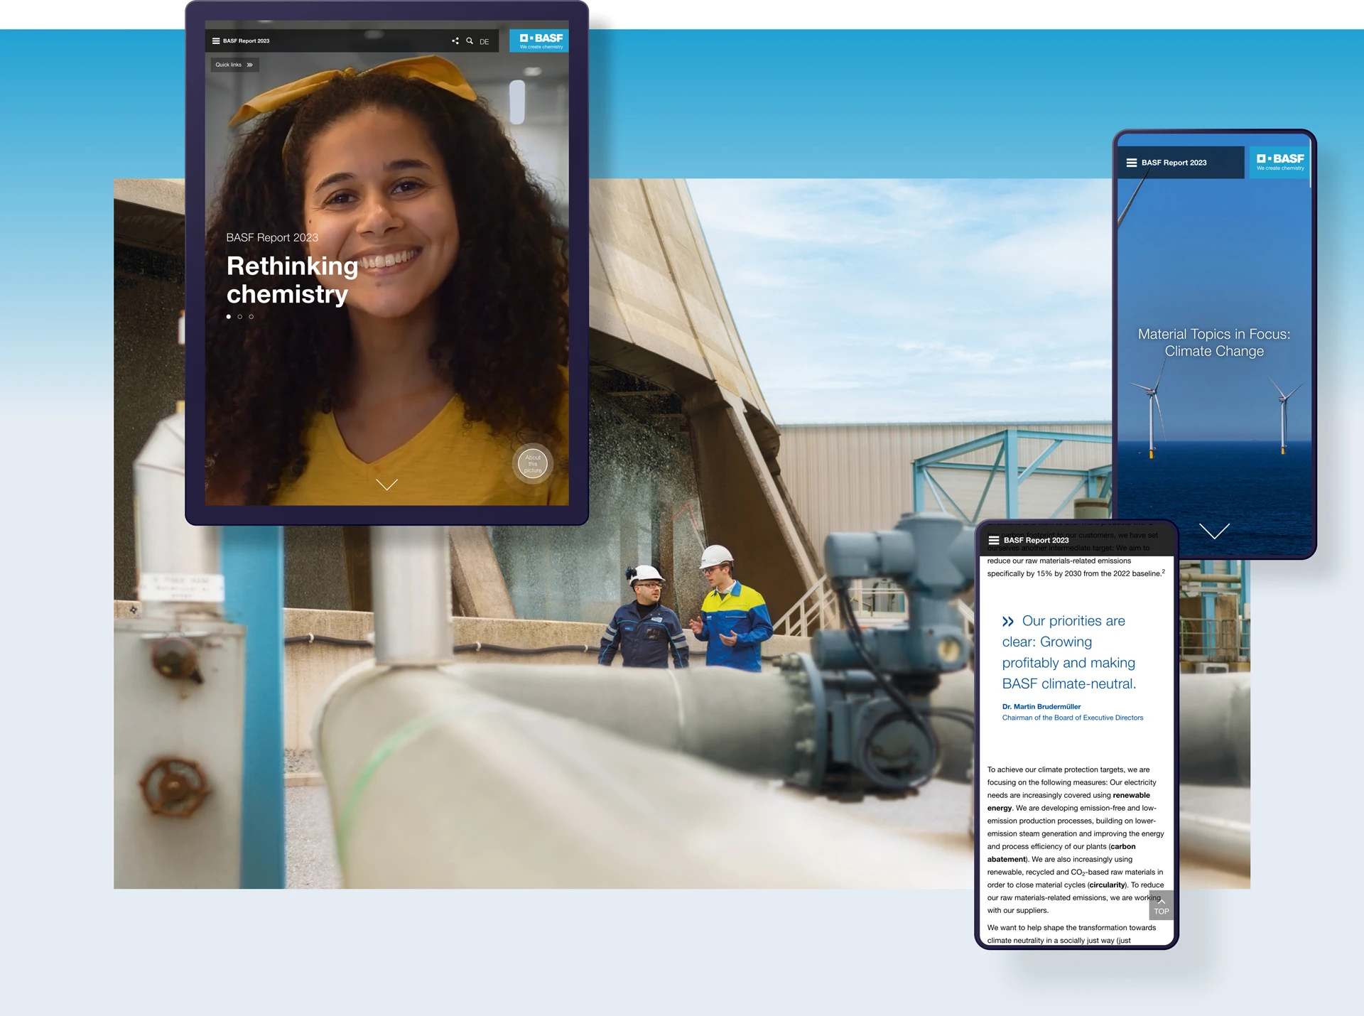Open hamburger menu on wind turbine phone
Screen dimensions: 1364x1016
tap(1132, 163)
